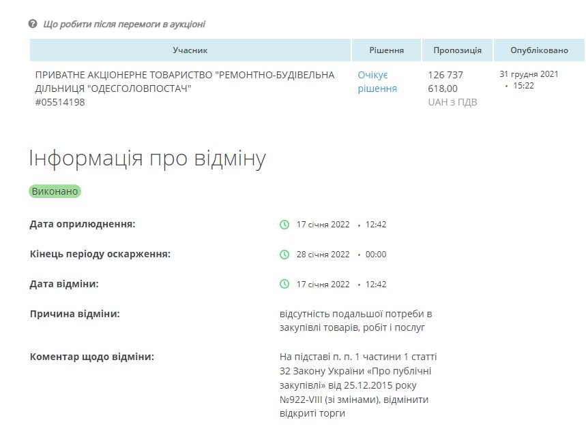Viewport: 586px width, 437px height.
Task: Click the green 'Виконано' status badge
Action: [55, 191]
